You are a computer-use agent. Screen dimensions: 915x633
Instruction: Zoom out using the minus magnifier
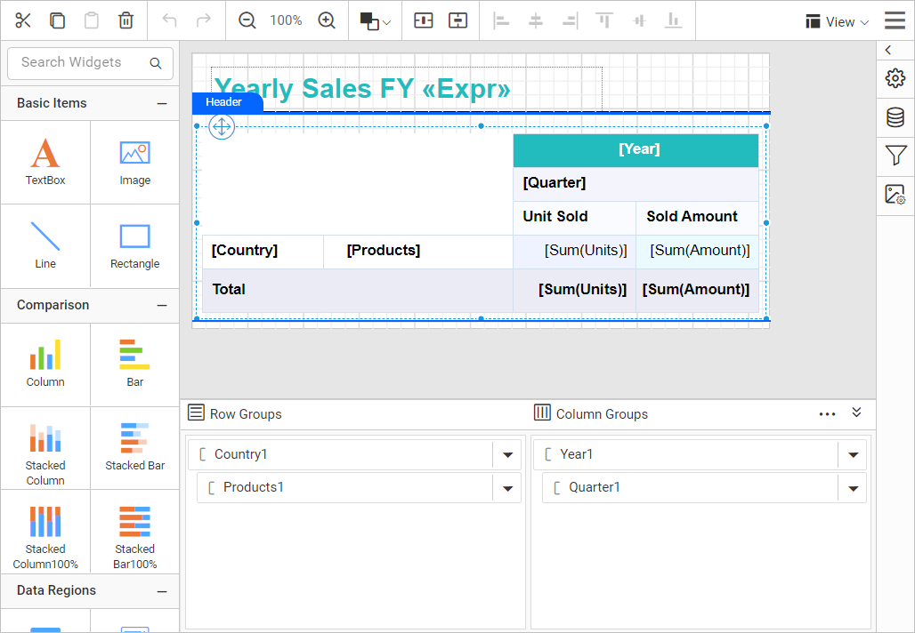[x=247, y=20]
